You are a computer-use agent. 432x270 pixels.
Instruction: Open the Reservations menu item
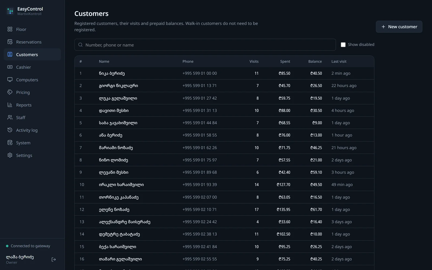[x=32, y=42]
